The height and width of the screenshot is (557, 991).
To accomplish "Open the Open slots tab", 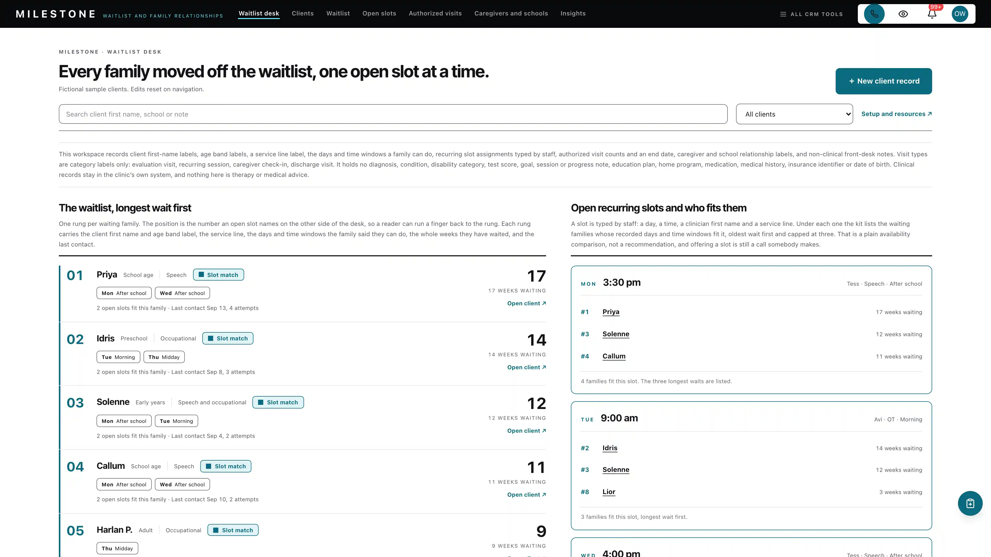I will click(379, 13).
